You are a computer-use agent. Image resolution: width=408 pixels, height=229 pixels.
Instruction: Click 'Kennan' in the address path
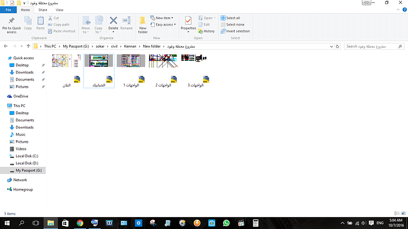tap(130, 46)
